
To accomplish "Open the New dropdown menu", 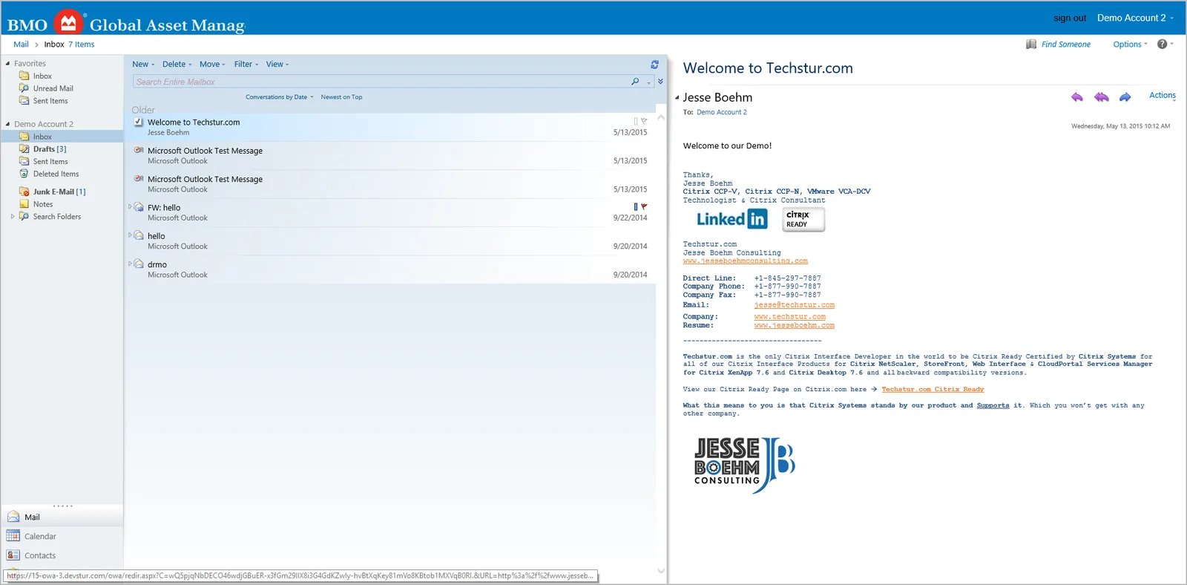I will click(x=143, y=65).
